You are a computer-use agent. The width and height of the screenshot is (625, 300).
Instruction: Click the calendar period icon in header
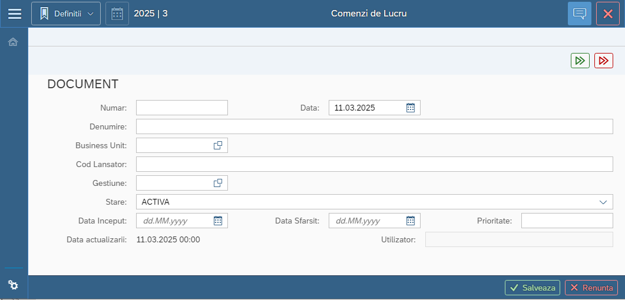click(117, 14)
